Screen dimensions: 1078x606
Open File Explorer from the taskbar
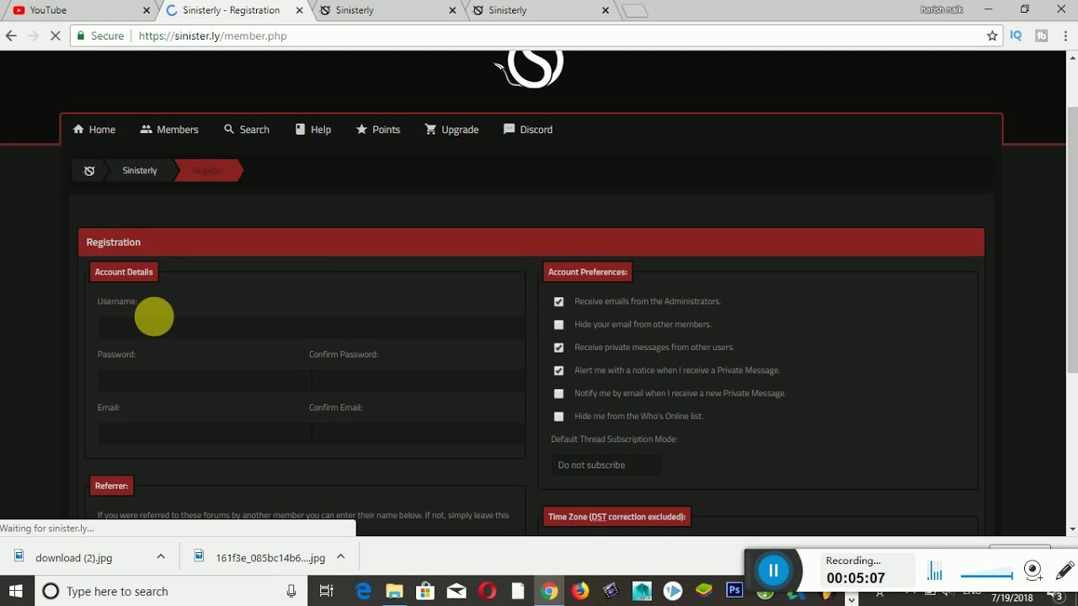tap(394, 591)
